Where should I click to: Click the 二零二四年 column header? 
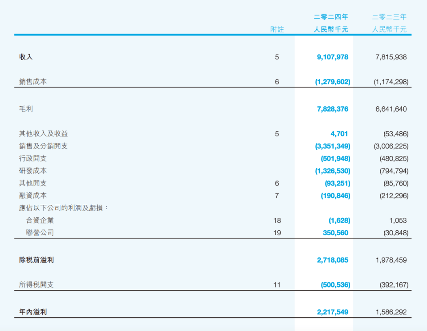tap(331, 17)
